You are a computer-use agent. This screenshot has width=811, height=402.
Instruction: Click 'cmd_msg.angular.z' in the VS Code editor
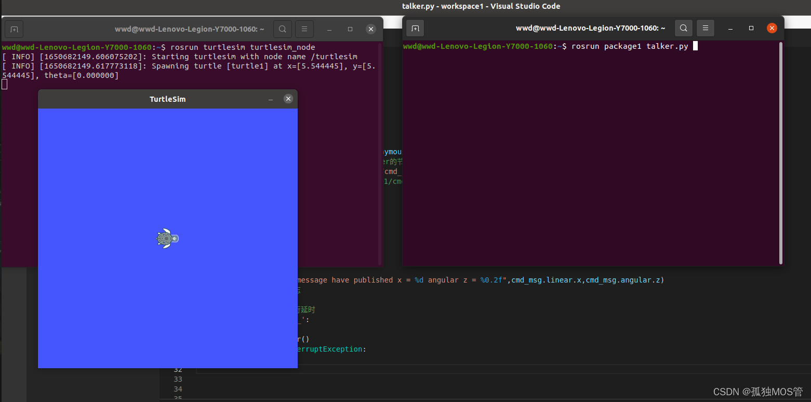tap(623, 280)
